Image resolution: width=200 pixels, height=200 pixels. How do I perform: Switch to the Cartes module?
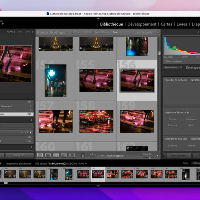[166, 24]
